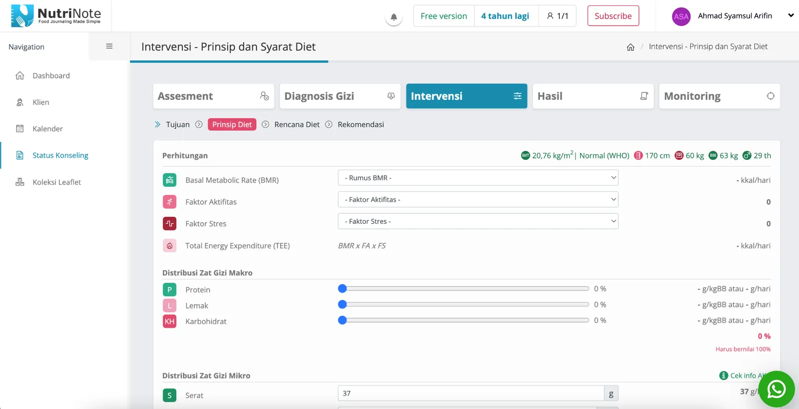Image resolution: width=799 pixels, height=409 pixels.
Task: Open the Hasil tab
Action: (x=593, y=96)
